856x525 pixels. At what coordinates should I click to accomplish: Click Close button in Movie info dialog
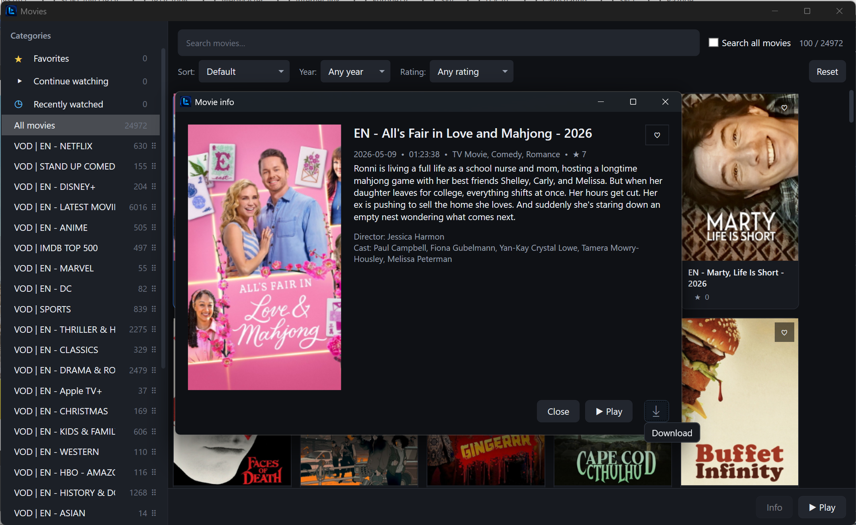pyautogui.click(x=558, y=412)
